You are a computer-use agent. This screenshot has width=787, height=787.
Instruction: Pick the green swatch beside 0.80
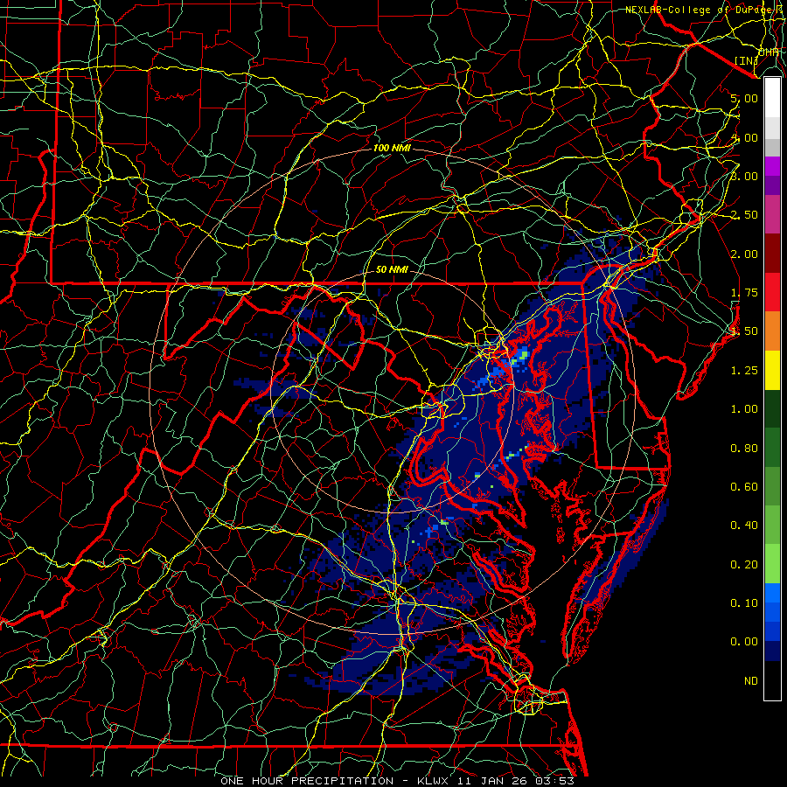(x=772, y=448)
